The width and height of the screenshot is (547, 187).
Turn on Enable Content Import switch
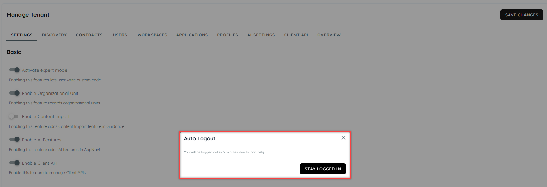point(14,116)
